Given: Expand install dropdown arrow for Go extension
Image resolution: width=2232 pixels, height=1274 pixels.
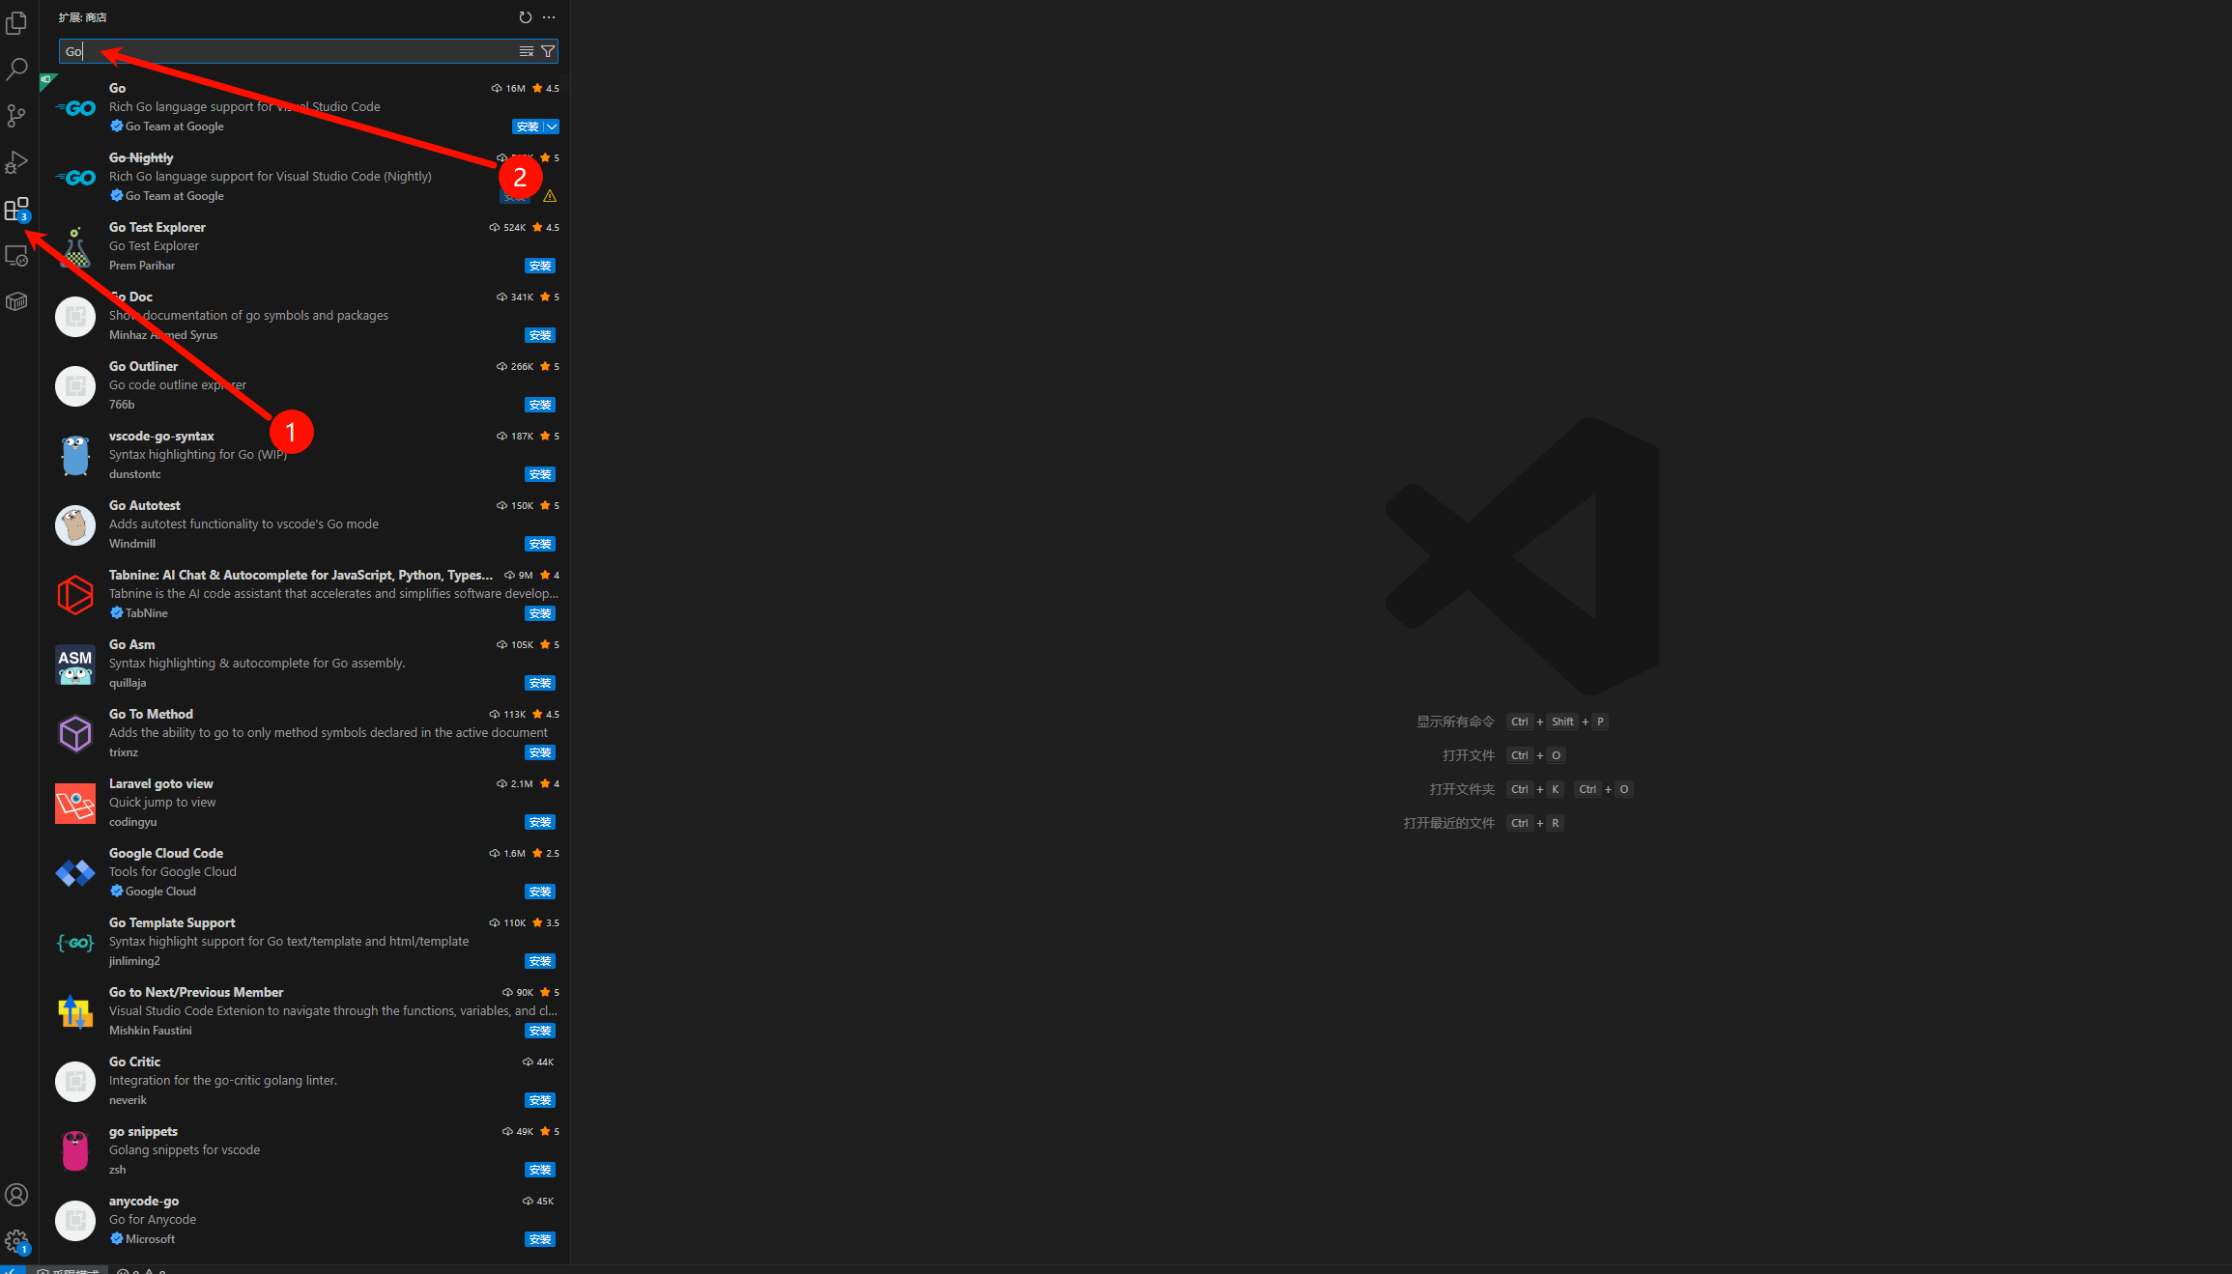Looking at the screenshot, I should point(552,127).
